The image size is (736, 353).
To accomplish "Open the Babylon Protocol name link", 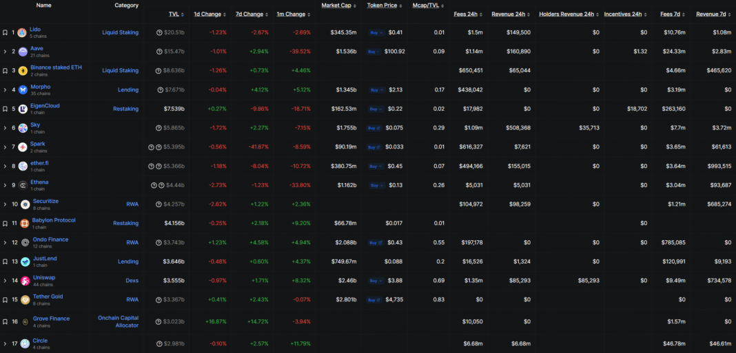I will (54, 220).
